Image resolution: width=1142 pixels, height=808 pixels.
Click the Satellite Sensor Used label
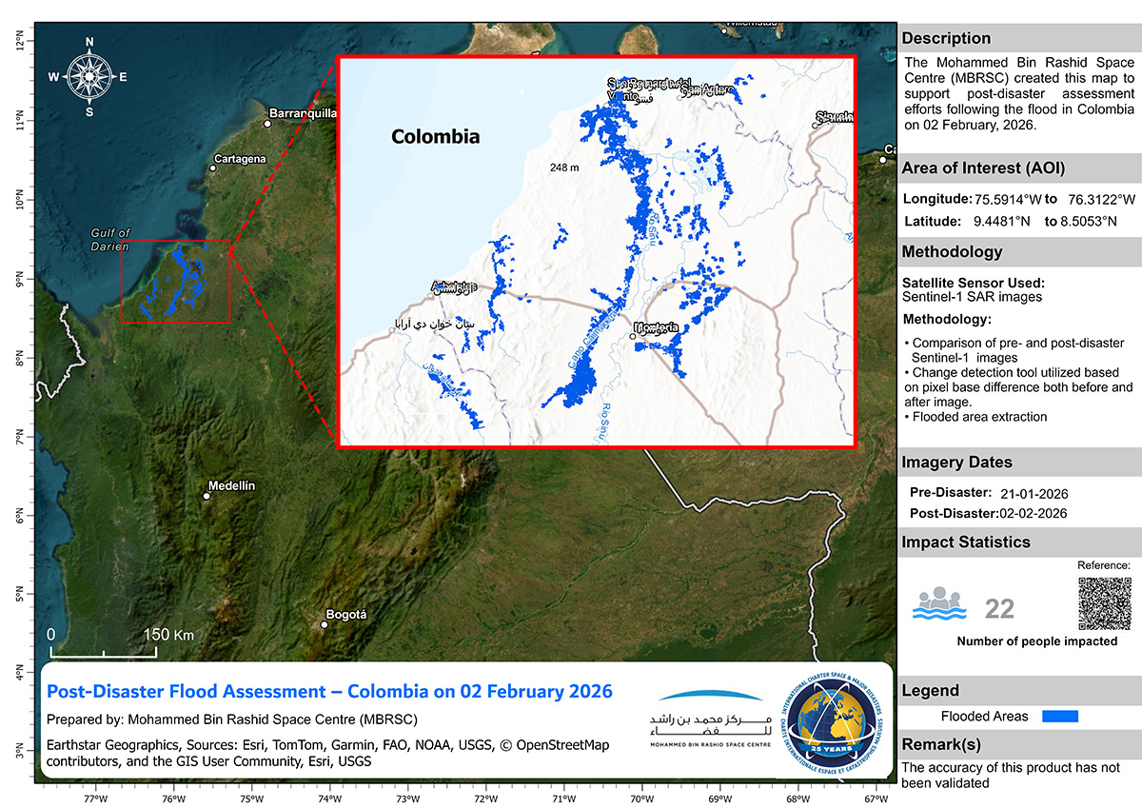pos(974,283)
